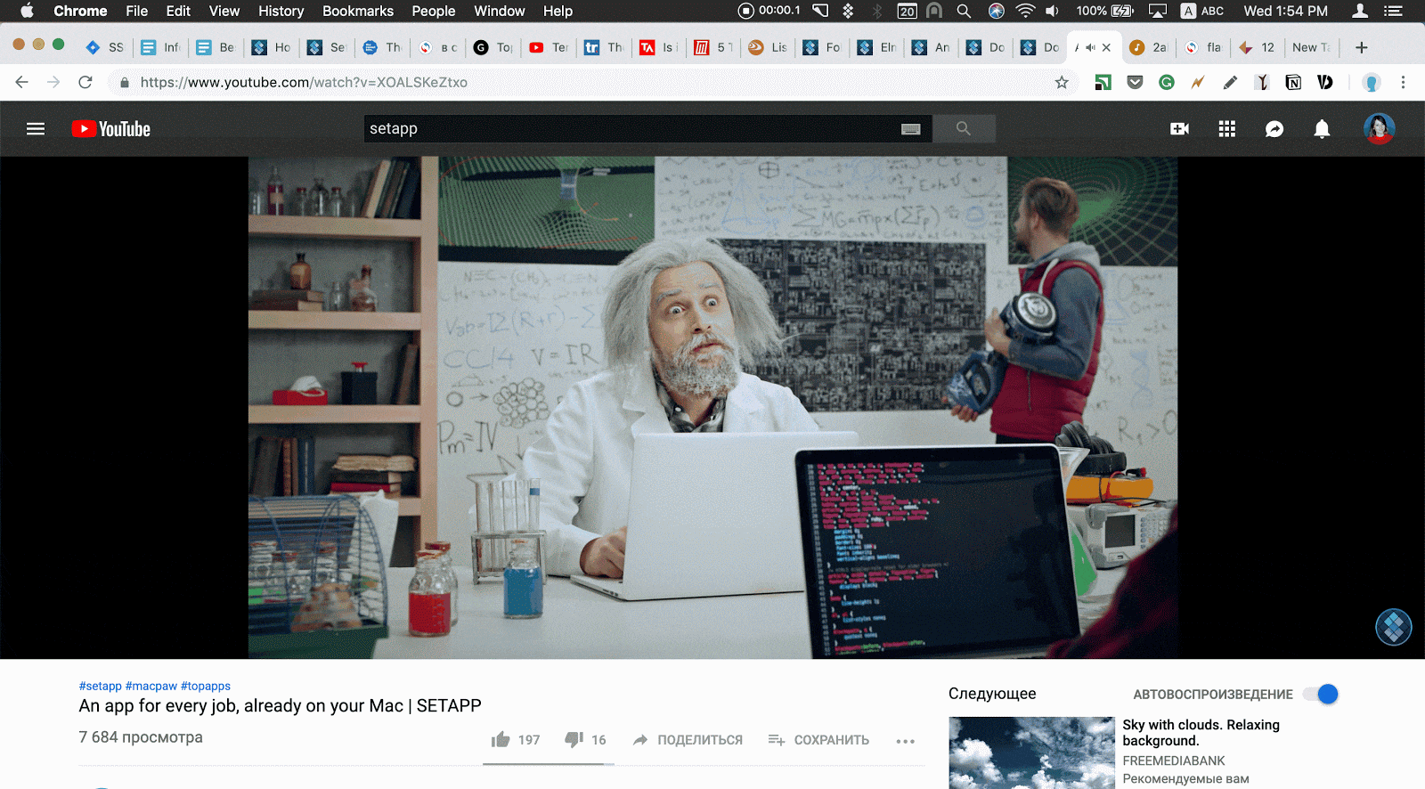
Task: Bookmark this page with the star icon
Action: pyautogui.click(x=1062, y=82)
